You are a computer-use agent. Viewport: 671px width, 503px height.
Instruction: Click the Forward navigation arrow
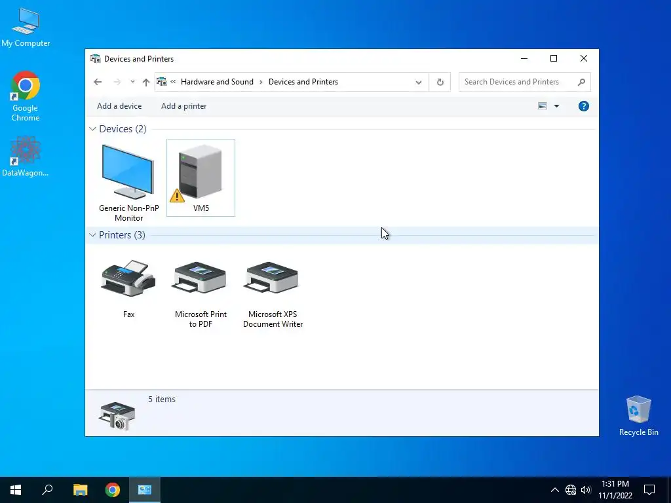(x=117, y=82)
